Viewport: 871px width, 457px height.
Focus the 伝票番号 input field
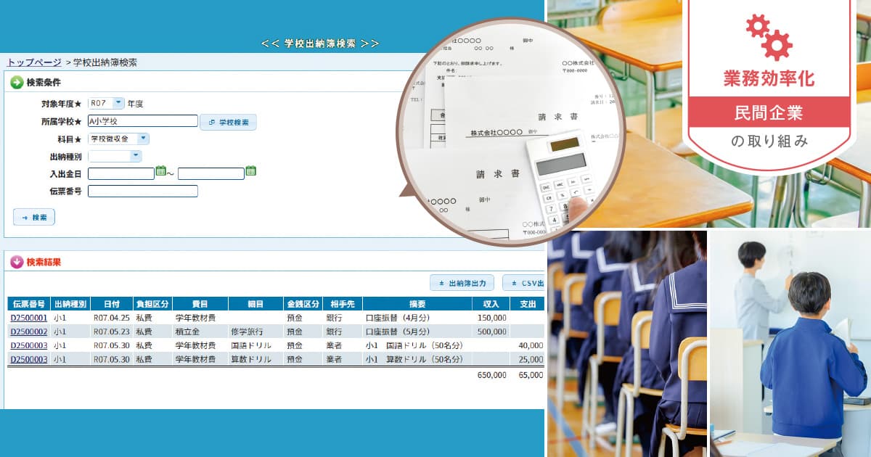tap(143, 191)
